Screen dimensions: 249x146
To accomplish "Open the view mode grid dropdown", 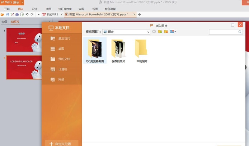I will pyautogui.click(x=173, y=31).
